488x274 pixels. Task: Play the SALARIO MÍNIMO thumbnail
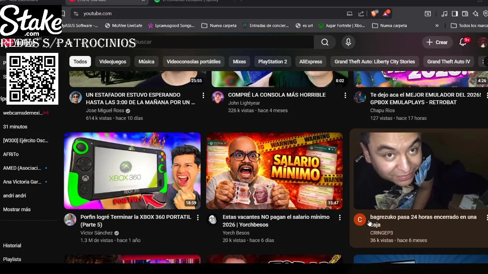click(274, 171)
